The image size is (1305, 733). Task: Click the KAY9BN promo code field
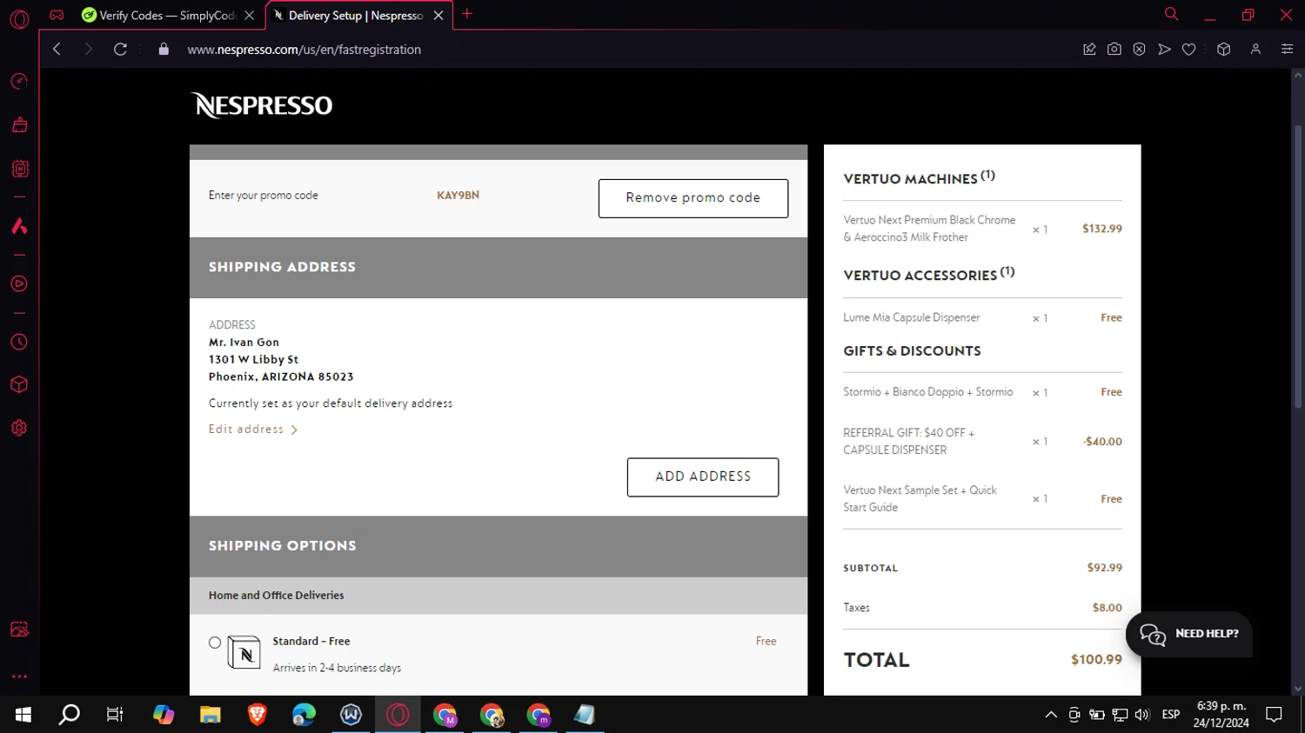458,196
